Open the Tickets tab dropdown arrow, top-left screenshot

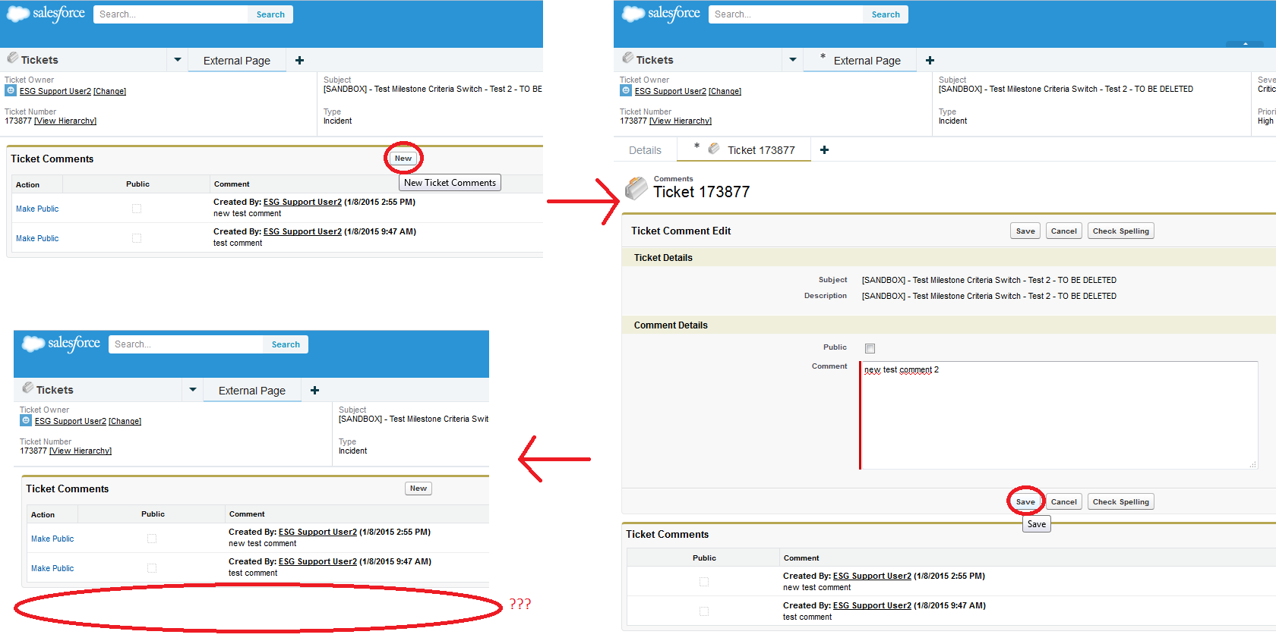click(x=178, y=59)
